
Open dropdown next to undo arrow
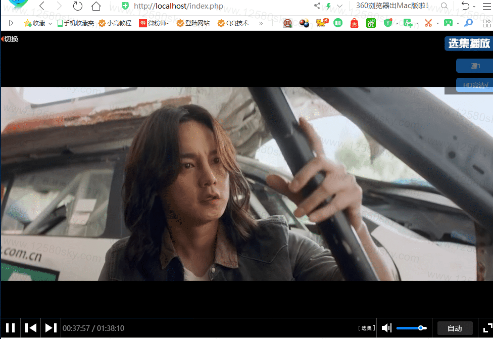[x=474, y=7]
